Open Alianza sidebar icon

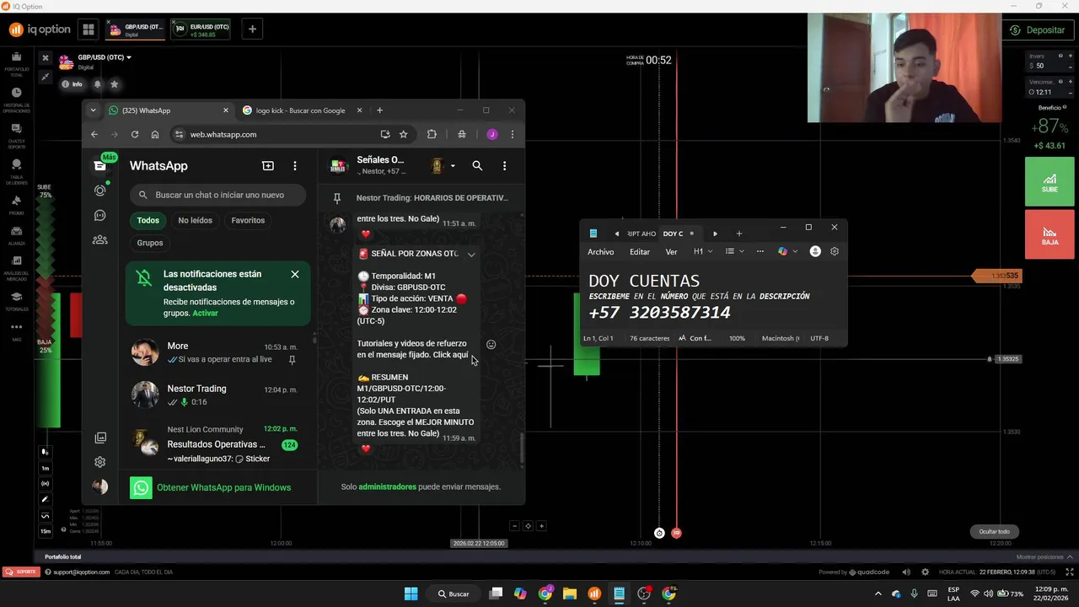click(16, 235)
